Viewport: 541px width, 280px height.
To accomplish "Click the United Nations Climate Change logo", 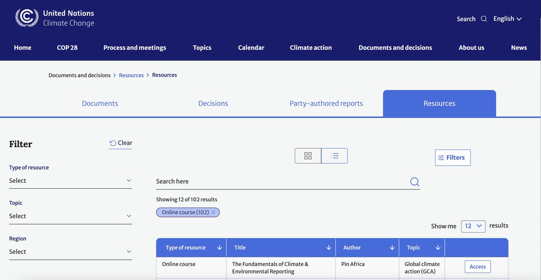I will (55, 18).
